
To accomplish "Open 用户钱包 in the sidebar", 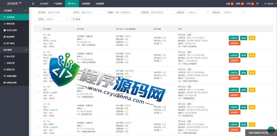I will (x=15, y=43).
